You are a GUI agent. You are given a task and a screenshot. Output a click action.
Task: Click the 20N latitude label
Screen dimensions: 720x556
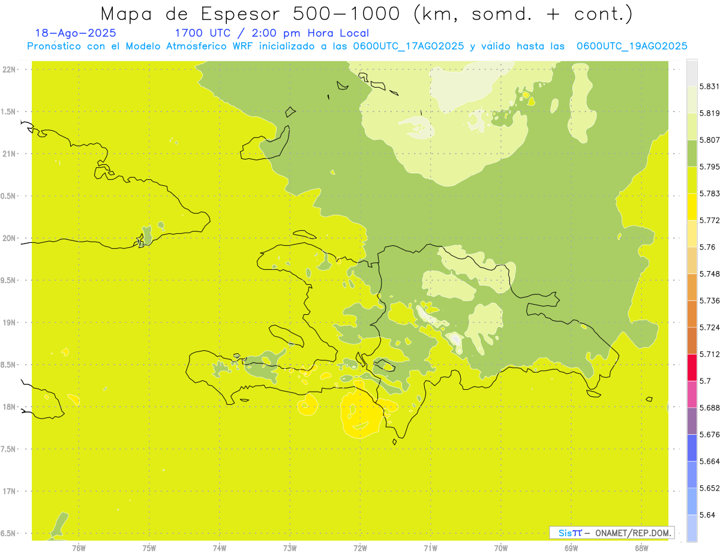point(10,238)
